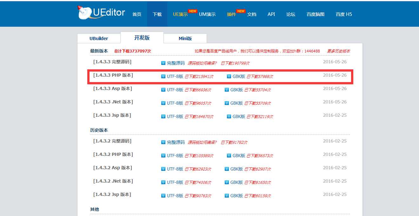419x216 pixels.
Task: Click the UEditor rocket logo
Action: coord(102,13)
